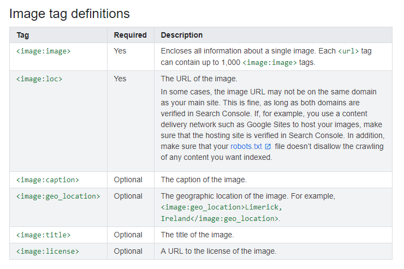Screen dimensions: 404x269
Task: Click the inline <url> code text
Action: (348, 51)
